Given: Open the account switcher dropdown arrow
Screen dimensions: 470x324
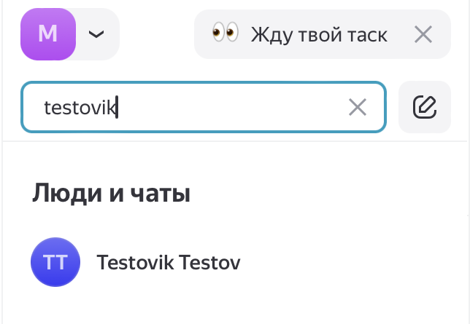Looking at the screenshot, I should (96, 34).
